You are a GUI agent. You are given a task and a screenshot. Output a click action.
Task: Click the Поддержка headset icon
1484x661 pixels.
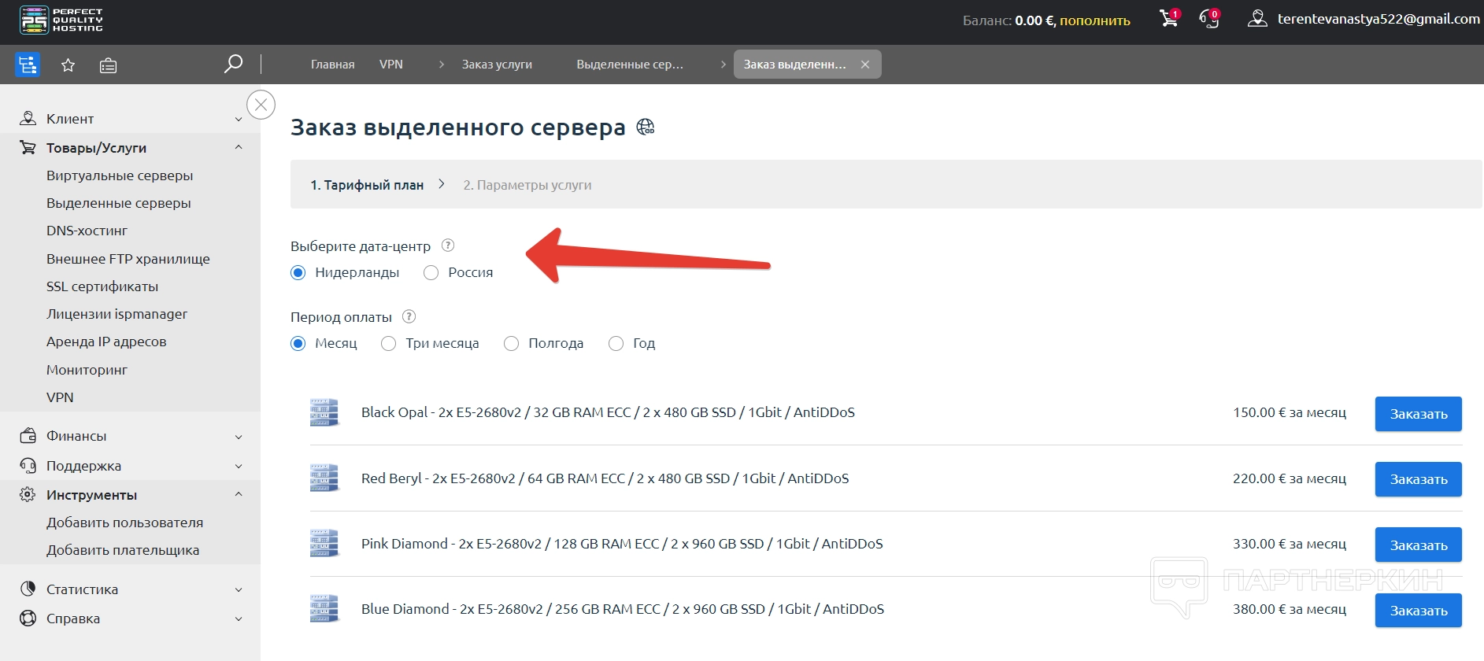(x=28, y=466)
